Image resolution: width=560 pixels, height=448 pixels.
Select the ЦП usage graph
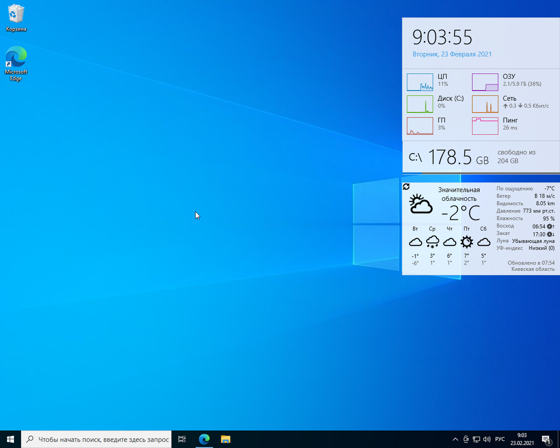tap(420, 82)
